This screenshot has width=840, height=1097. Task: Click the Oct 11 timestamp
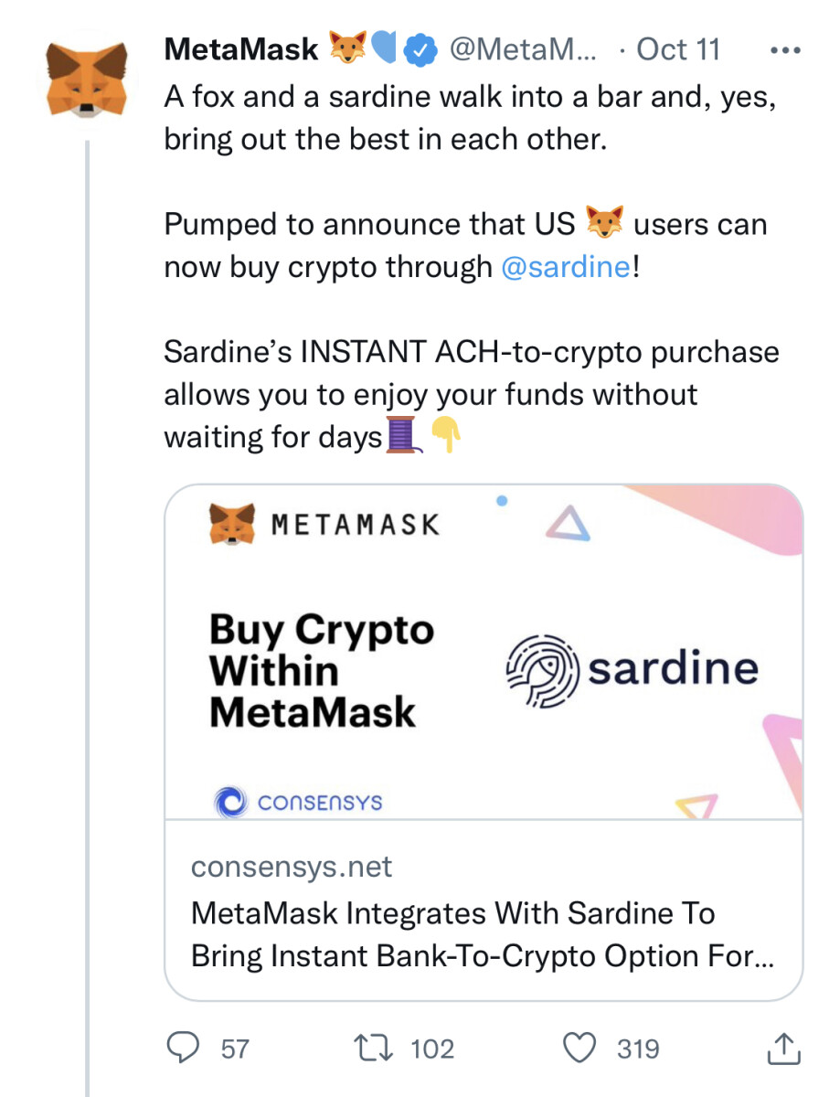pyautogui.click(x=679, y=49)
